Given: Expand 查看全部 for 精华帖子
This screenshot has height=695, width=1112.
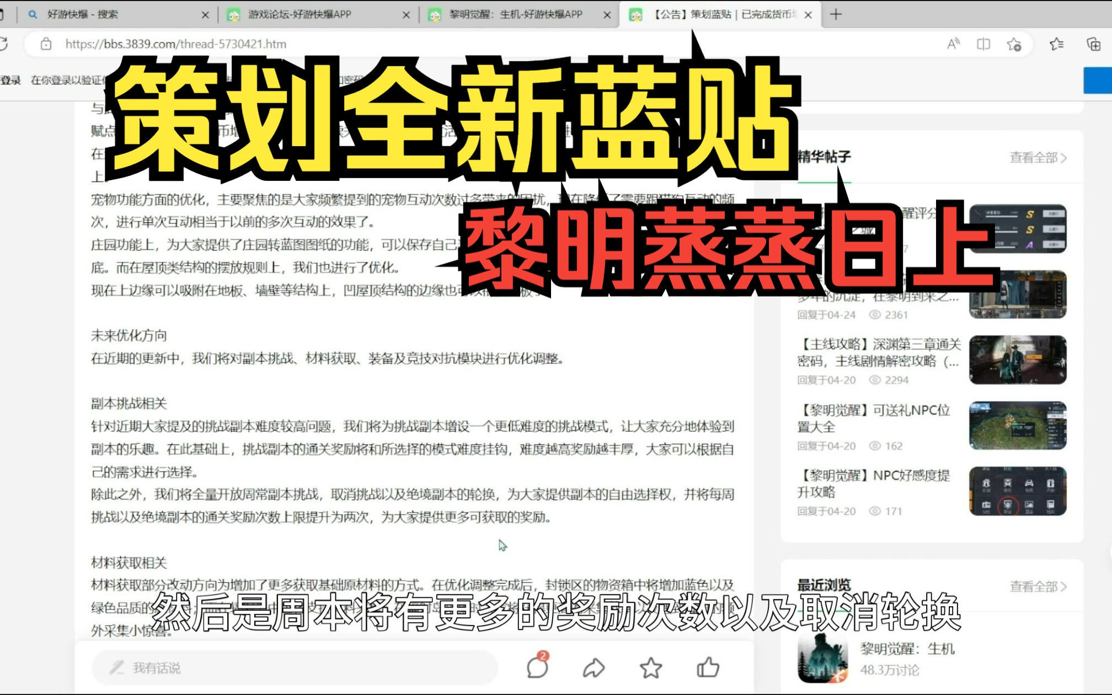Looking at the screenshot, I should 1038,158.
